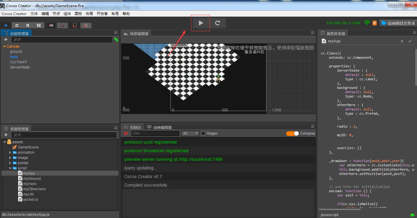This screenshot has width=417, height=218.
Task: Open the Cocos Creator menu
Action: [x=14, y=14]
